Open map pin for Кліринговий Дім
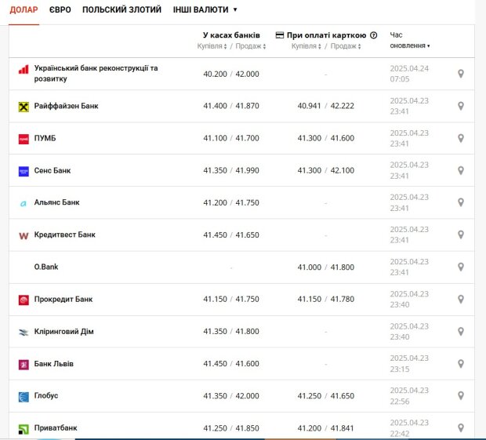Image resolution: width=486 pixels, height=440 pixels. point(461,332)
